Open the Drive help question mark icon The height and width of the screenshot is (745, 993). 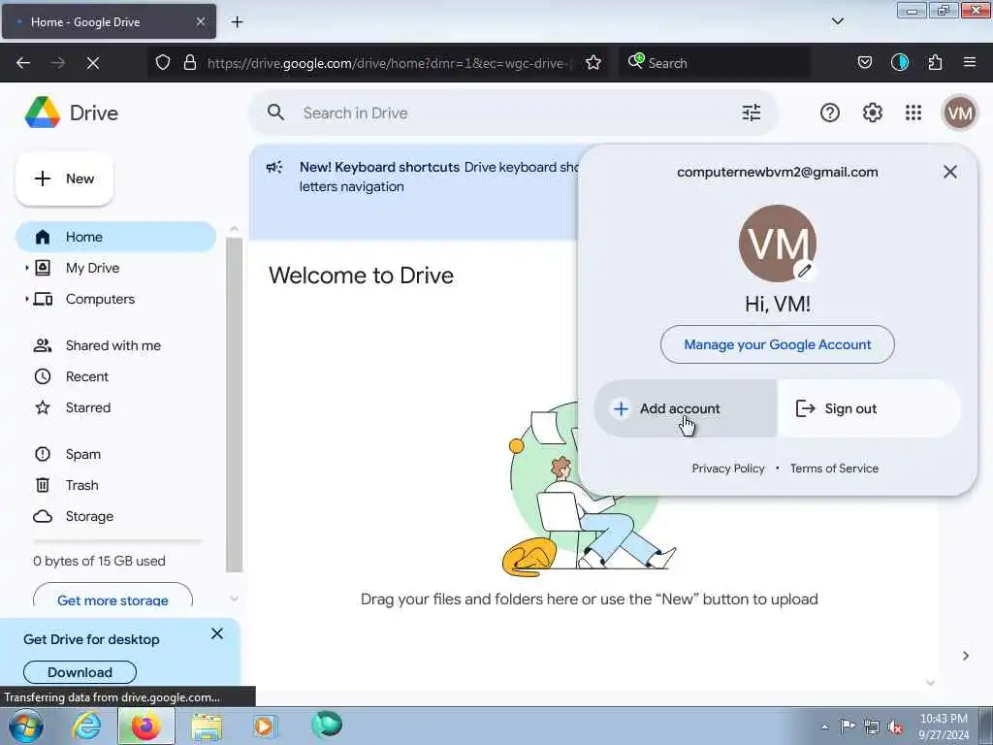click(x=830, y=113)
